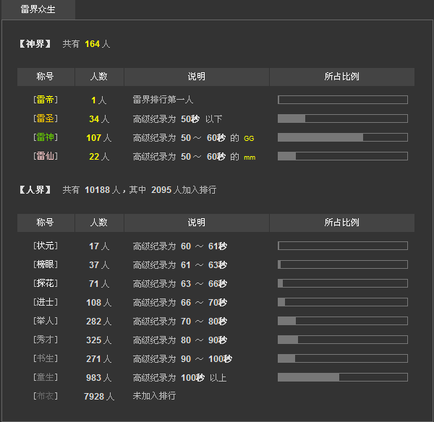Viewport: 434px width, 422px height.
Task: Click 人数 header in 神界 table
Action: point(99,77)
